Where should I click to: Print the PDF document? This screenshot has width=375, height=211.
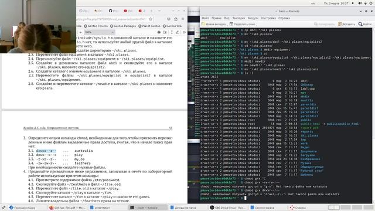pos(159,32)
